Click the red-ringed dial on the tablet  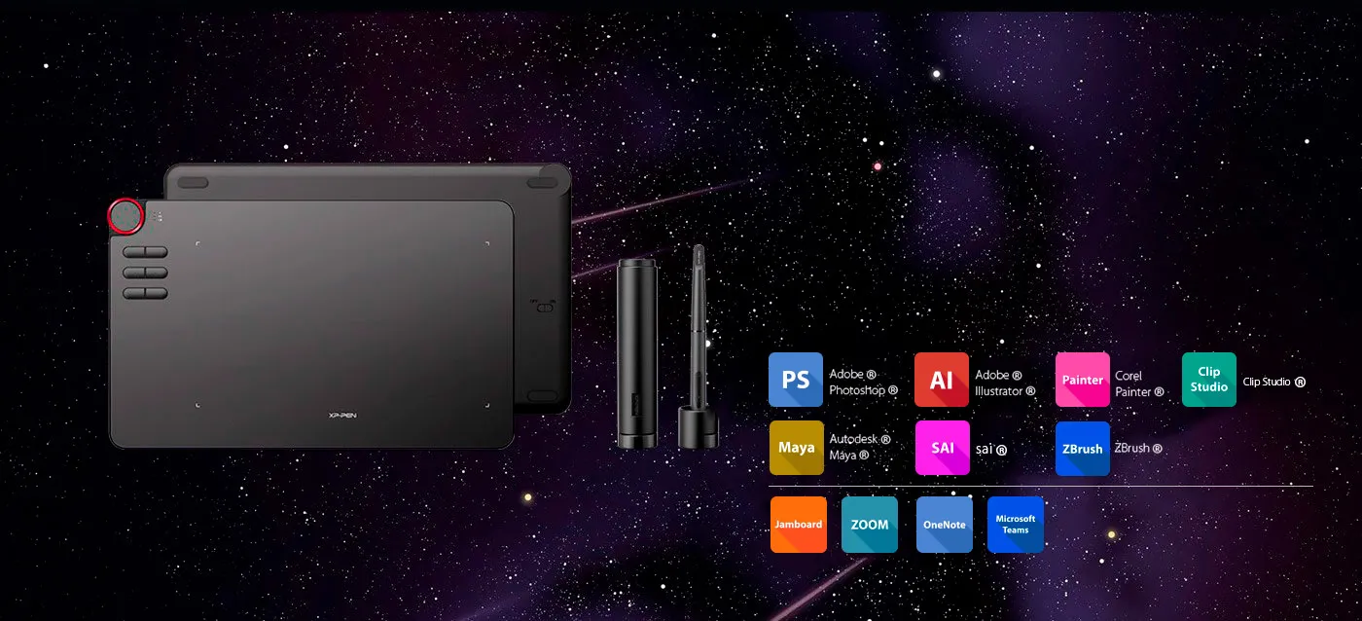(x=126, y=216)
